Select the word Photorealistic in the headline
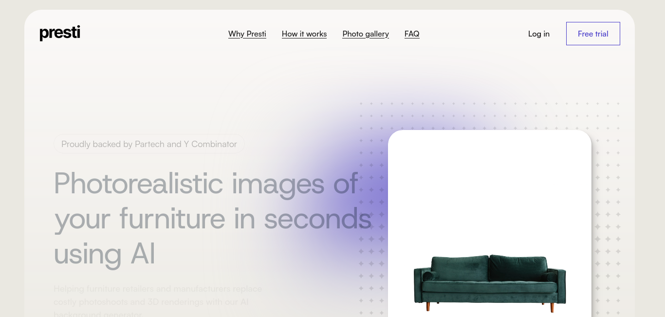 point(138,184)
